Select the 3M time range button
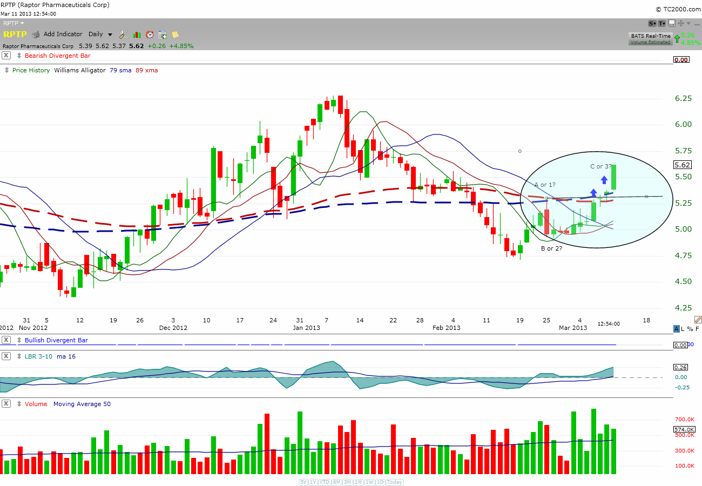The image size is (702, 486). tap(347, 482)
